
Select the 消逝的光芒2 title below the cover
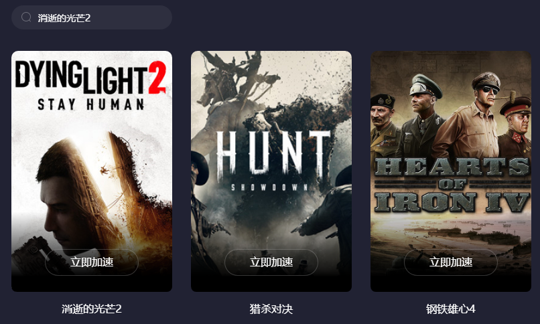[x=92, y=309]
